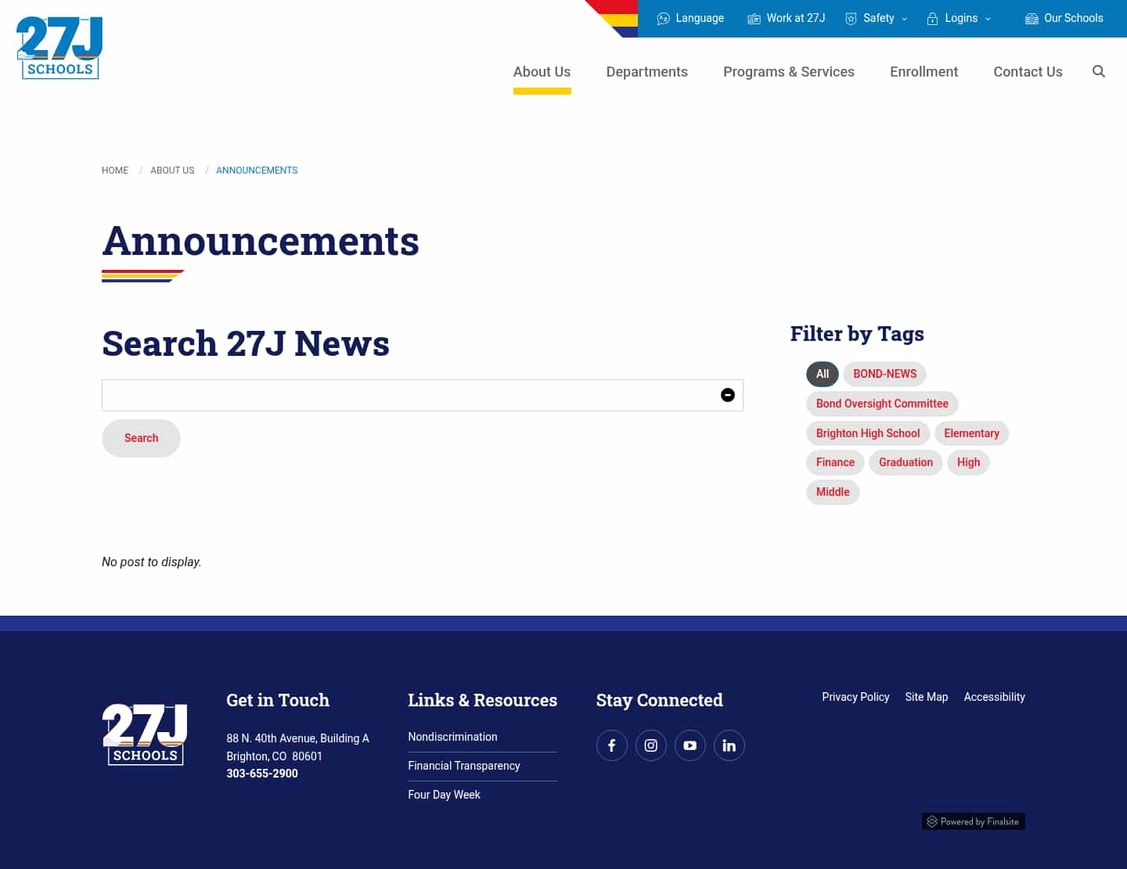Clear the search field with minus icon
Viewport: 1127px width, 869px height.
728,395
